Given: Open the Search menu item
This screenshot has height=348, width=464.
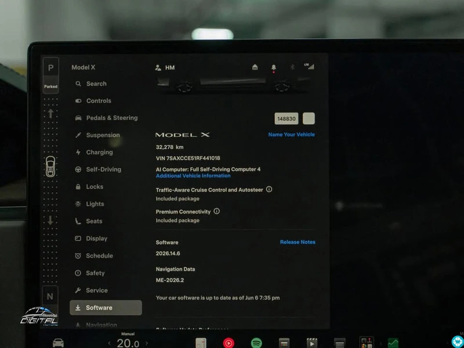Looking at the screenshot, I should 90,84.
